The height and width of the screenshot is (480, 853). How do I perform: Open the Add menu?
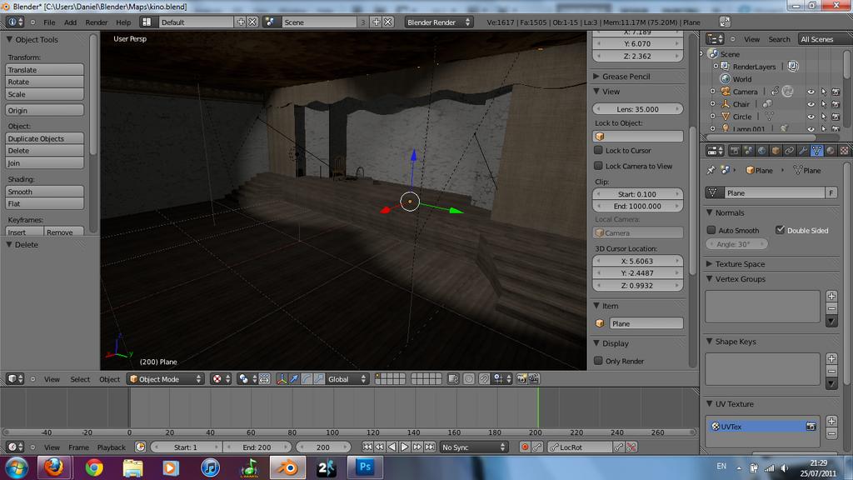click(x=70, y=22)
